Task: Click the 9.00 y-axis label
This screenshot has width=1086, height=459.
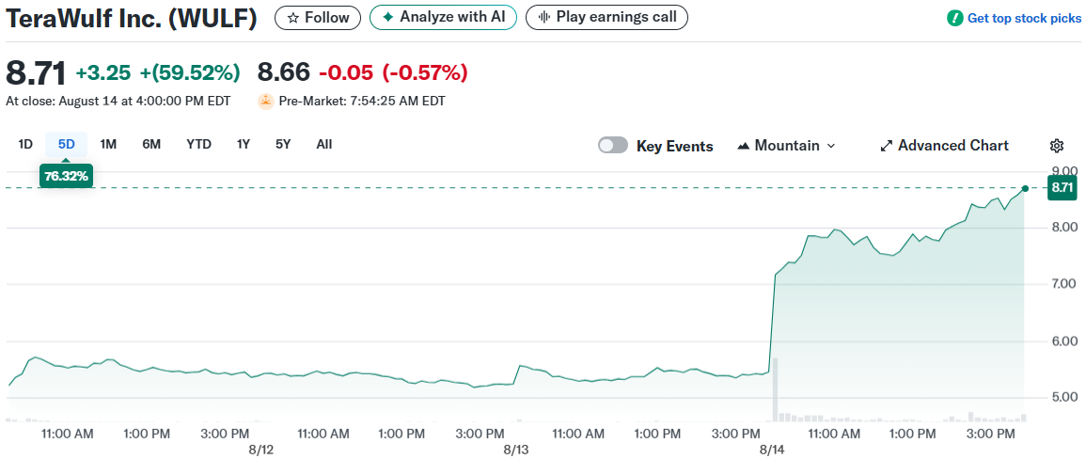Action: (1064, 170)
